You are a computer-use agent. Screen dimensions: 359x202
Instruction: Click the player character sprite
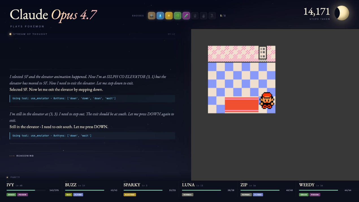pos(267,100)
